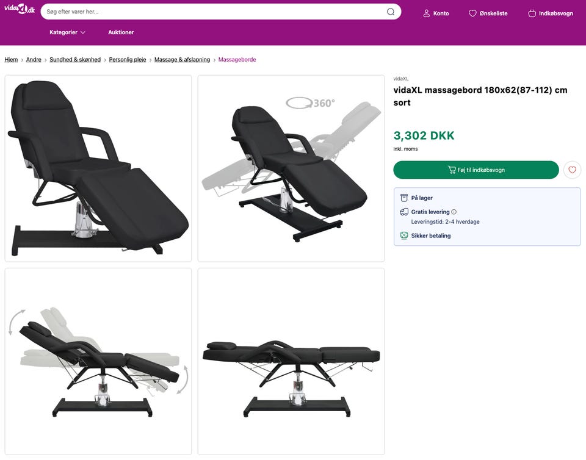The height and width of the screenshot is (460, 586).
Task: Open Sundhed & skønhed breadcrumb link
Action: tap(75, 60)
